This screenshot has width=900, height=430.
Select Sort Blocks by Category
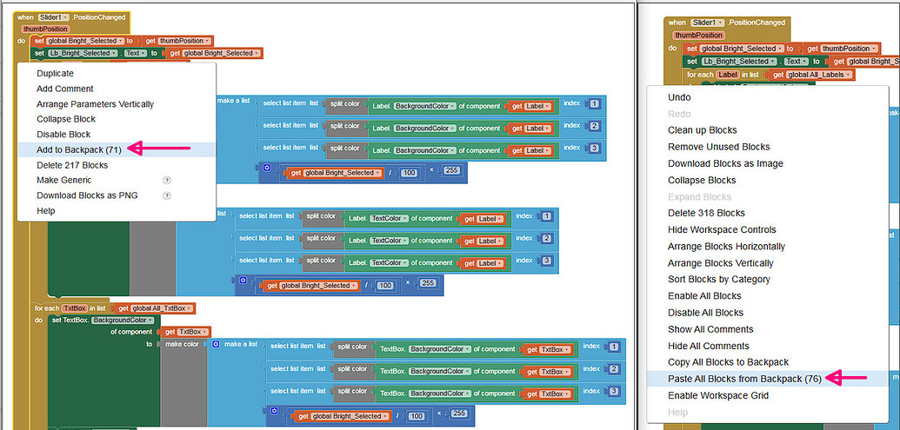pos(719,279)
